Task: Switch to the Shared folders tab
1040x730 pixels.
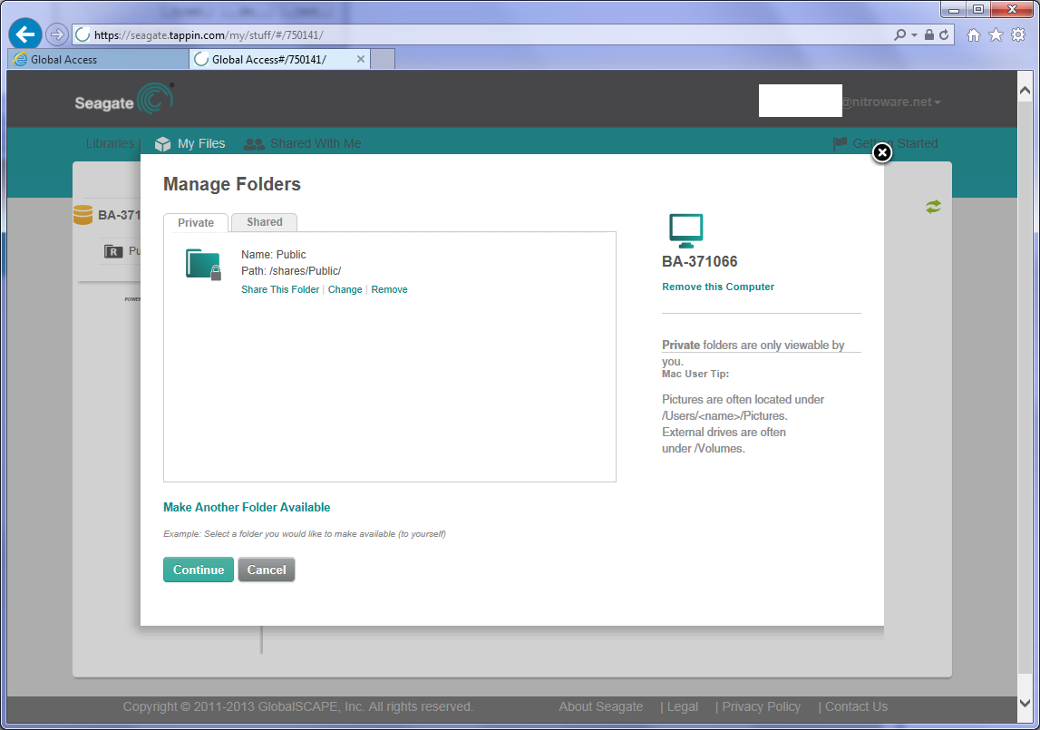Action: pos(265,221)
